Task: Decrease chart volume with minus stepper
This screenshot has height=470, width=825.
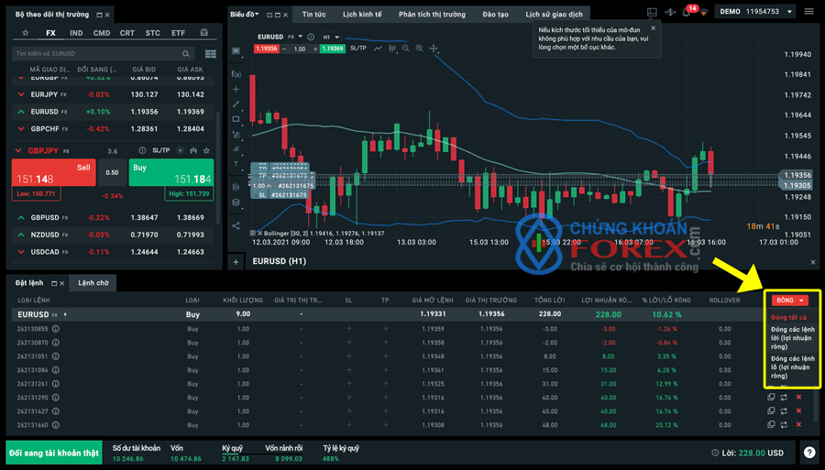Action: 284,49
